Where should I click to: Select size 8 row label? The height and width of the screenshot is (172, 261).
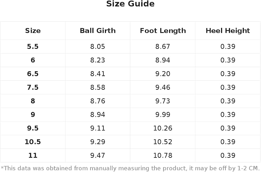[33, 101]
